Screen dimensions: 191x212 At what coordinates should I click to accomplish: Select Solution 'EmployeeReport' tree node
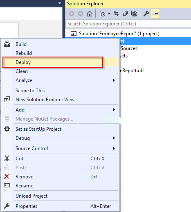pos(119,34)
